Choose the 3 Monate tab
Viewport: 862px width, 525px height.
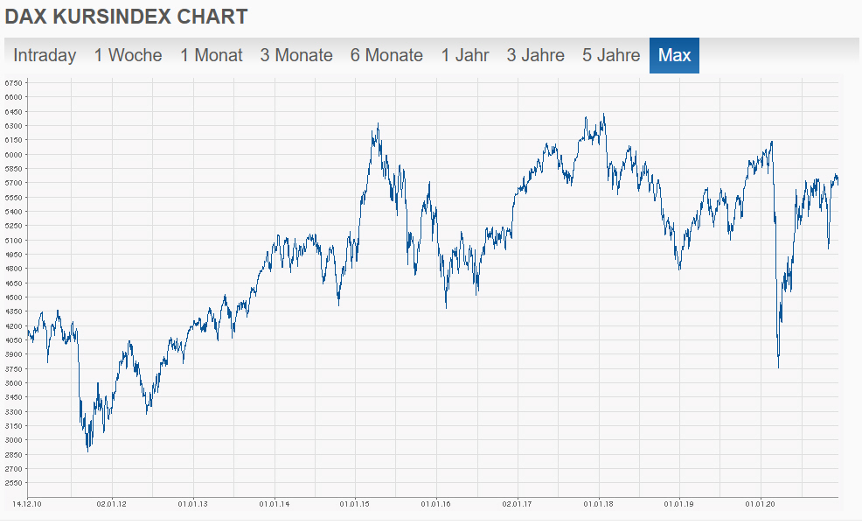(x=296, y=56)
